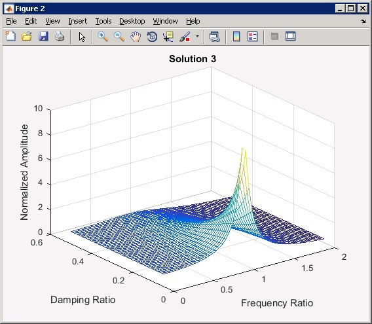Insert Legend using toolbar icon
372x324 pixels.
(252, 37)
